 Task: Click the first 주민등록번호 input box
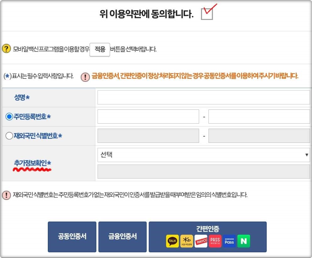coord(148,116)
